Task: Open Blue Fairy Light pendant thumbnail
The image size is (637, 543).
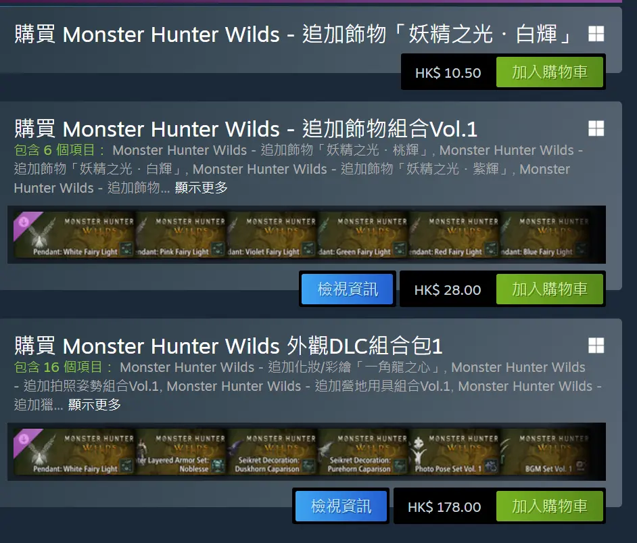Action: (545, 235)
